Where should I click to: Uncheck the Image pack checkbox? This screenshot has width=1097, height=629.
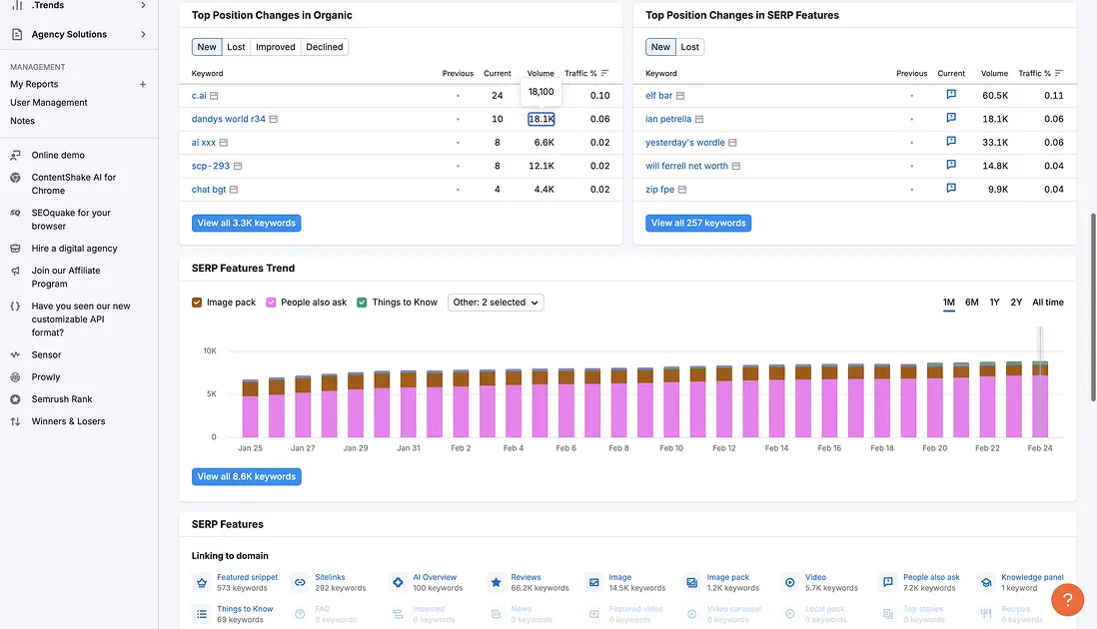198,303
